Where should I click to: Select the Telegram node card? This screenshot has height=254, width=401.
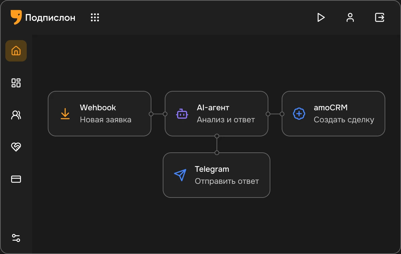click(x=217, y=175)
